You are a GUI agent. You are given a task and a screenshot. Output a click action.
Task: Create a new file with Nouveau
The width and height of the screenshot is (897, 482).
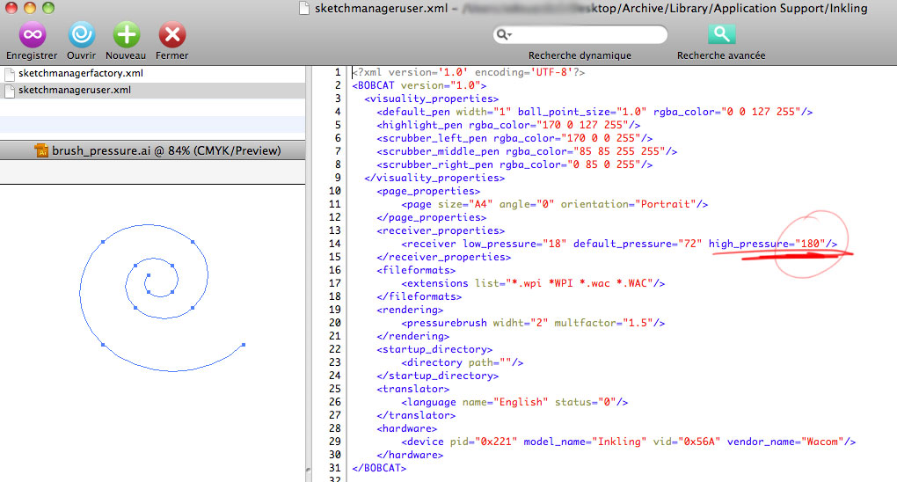click(x=127, y=35)
